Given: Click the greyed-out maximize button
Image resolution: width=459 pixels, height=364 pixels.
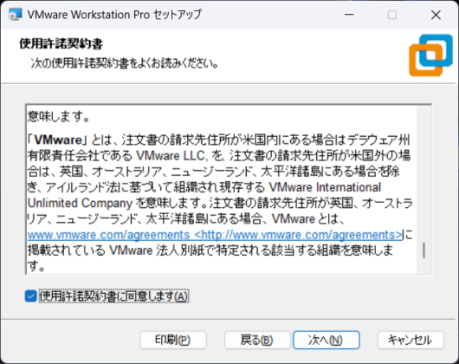Looking at the screenshot, I should [392, 15].
